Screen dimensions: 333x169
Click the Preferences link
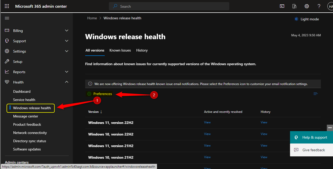[103, 94]
